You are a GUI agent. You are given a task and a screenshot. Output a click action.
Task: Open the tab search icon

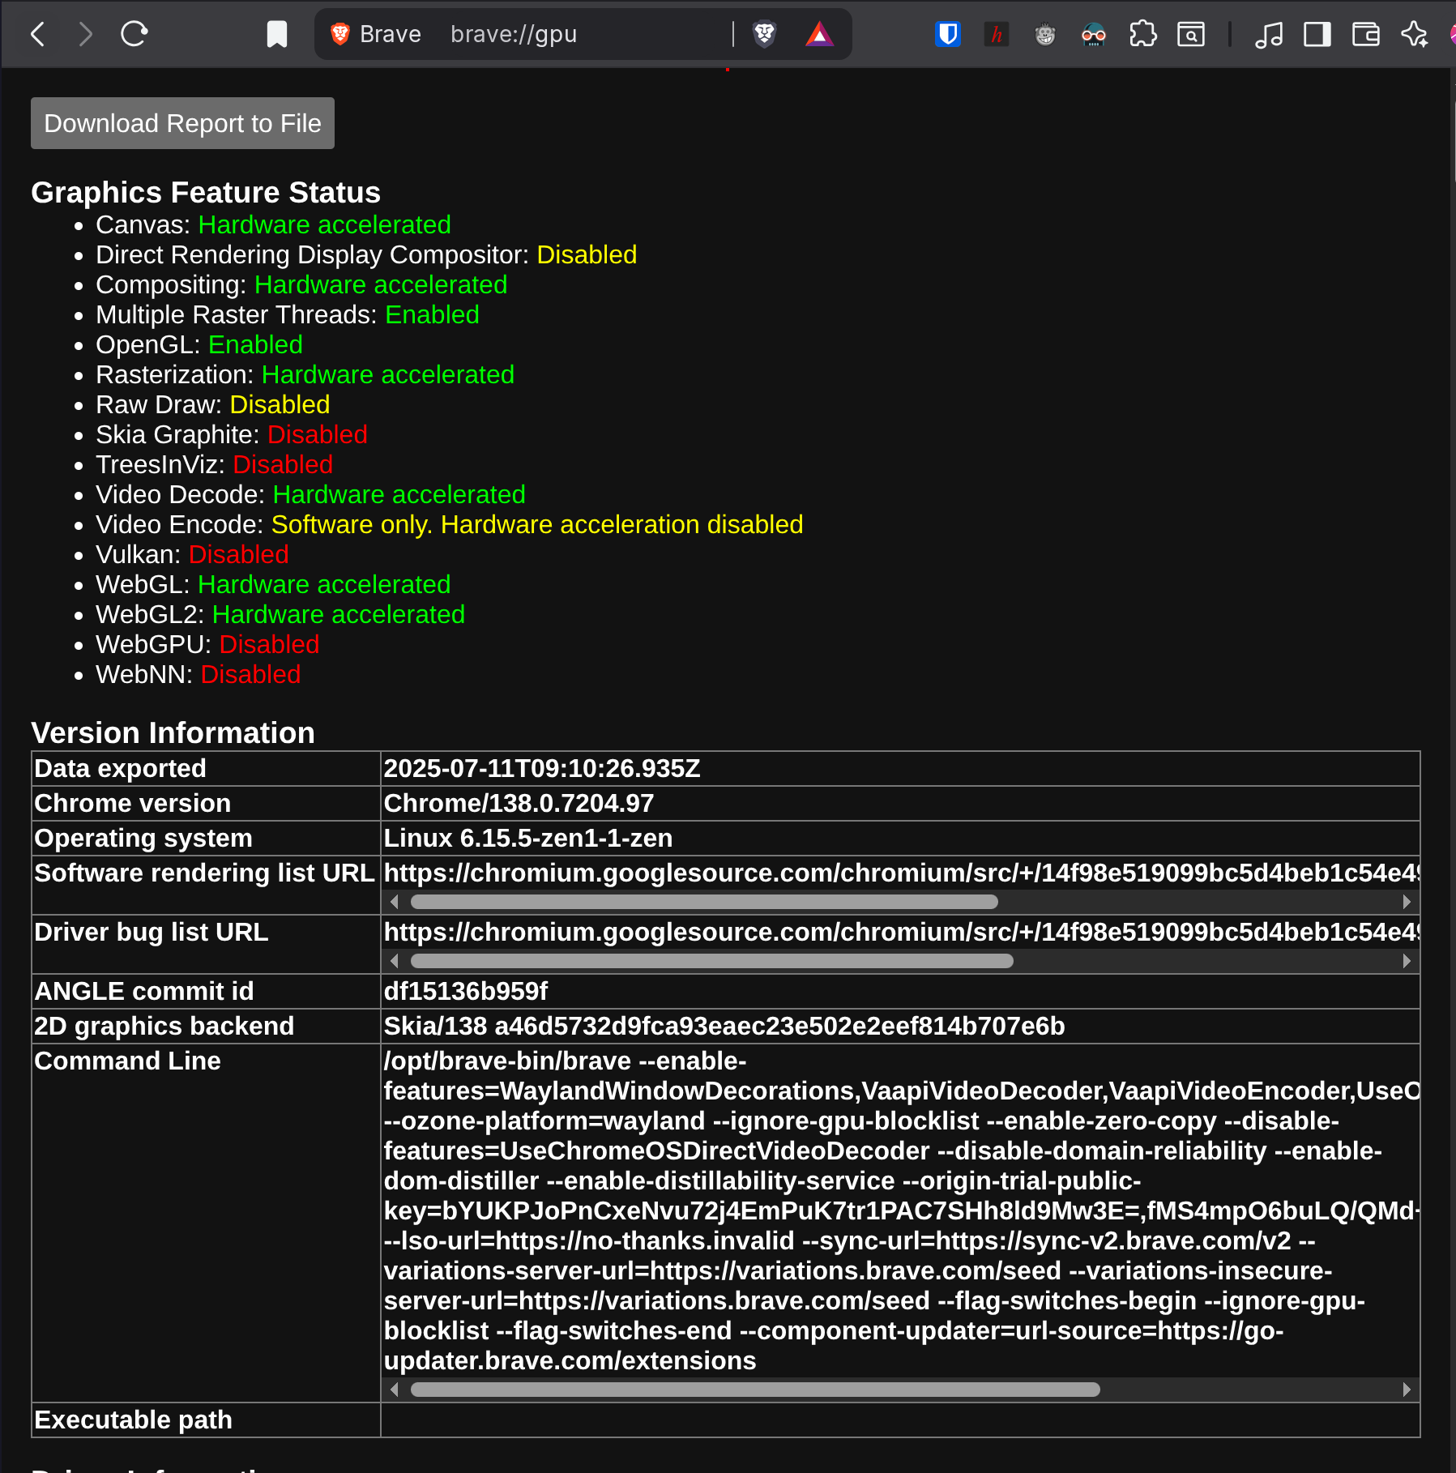click(x=1191, y=34)
